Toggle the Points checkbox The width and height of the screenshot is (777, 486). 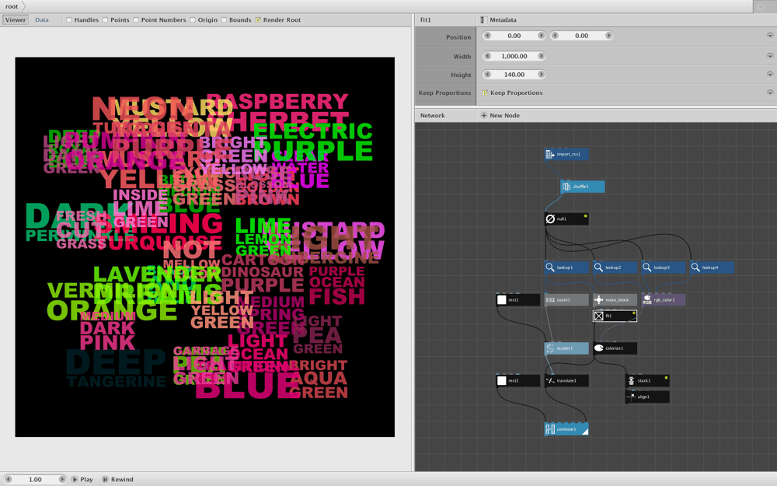tap(106, 20)
